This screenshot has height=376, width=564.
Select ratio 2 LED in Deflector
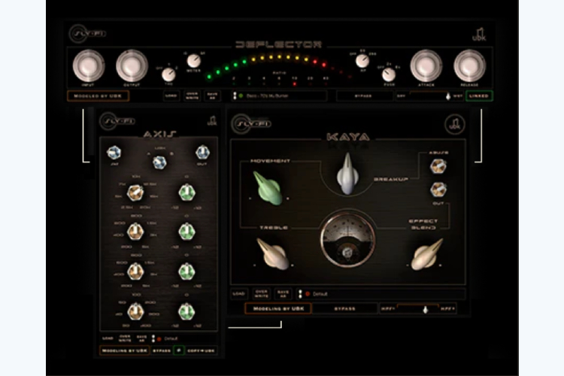pos(234,83)
